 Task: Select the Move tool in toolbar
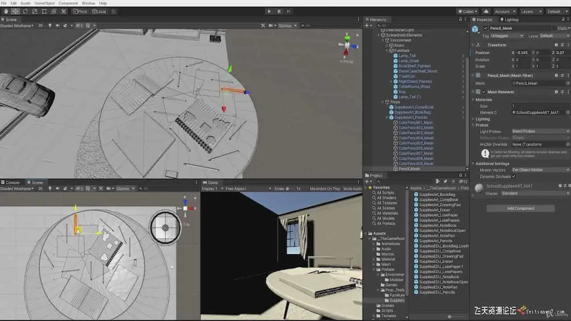point(15,11)
